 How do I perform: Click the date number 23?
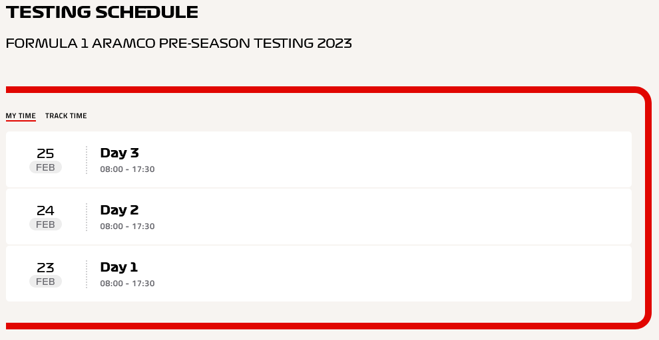45,268
